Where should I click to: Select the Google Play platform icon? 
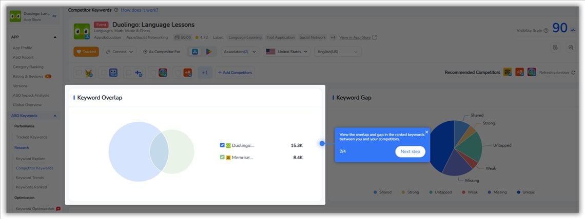pyautogui.click(x=208, y=52)
